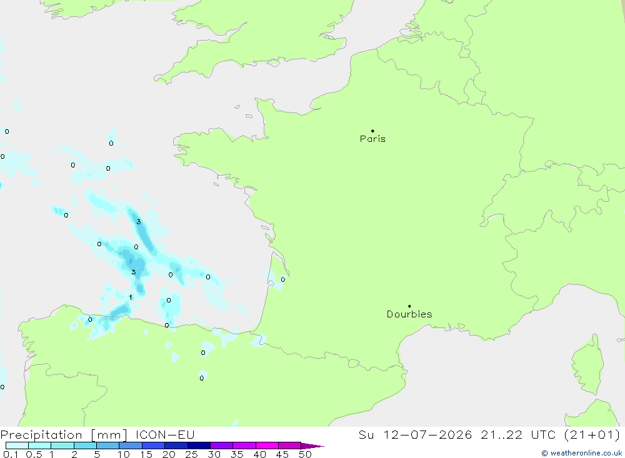Click the 'Precipitation [mm]' title text
The height and width of the screenshot is (458, 625).
(x=64, y=434)
